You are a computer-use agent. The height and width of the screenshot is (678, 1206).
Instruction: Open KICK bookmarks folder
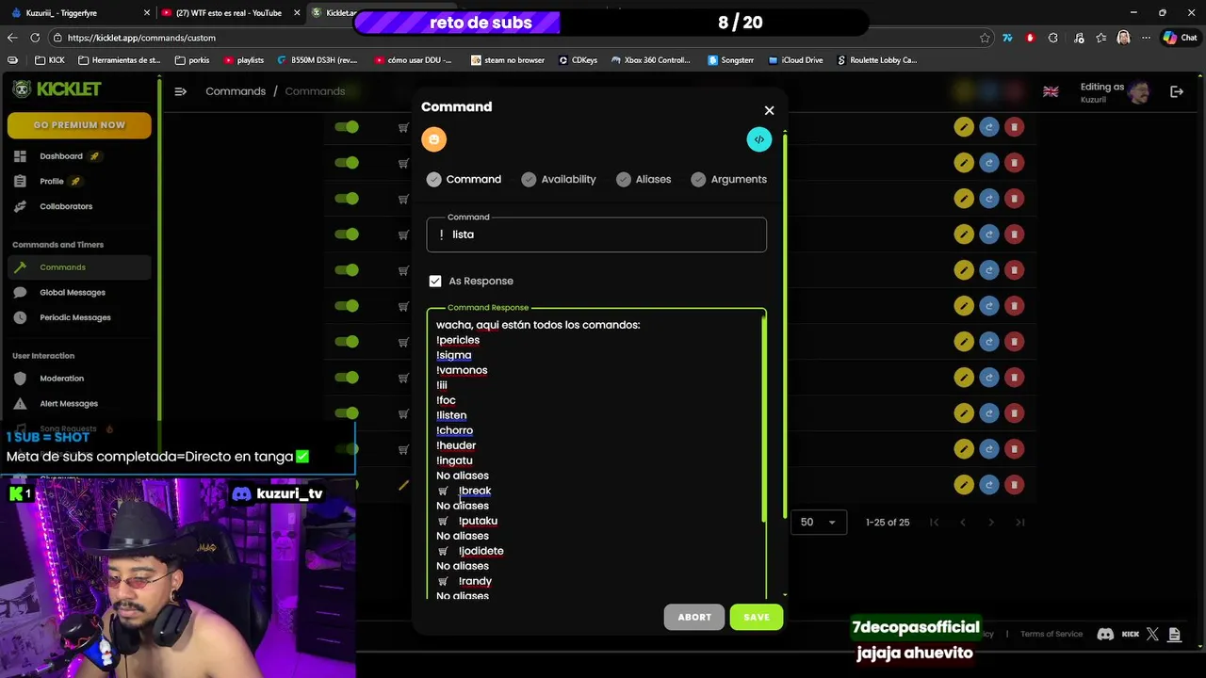(x=49, y=60)
